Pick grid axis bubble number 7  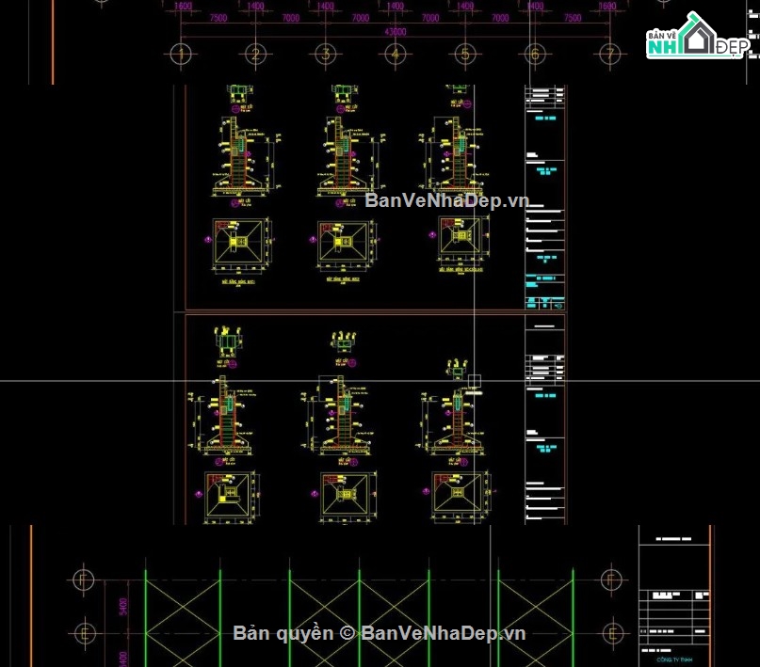[609, 54]
